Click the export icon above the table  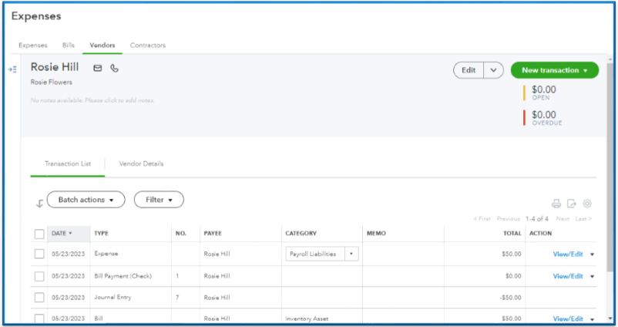click(572, 204)
